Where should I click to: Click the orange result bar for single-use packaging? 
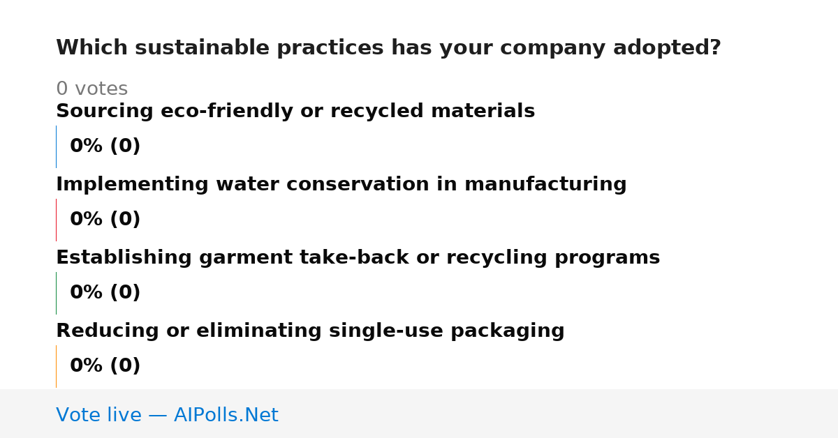pos(57,366)
